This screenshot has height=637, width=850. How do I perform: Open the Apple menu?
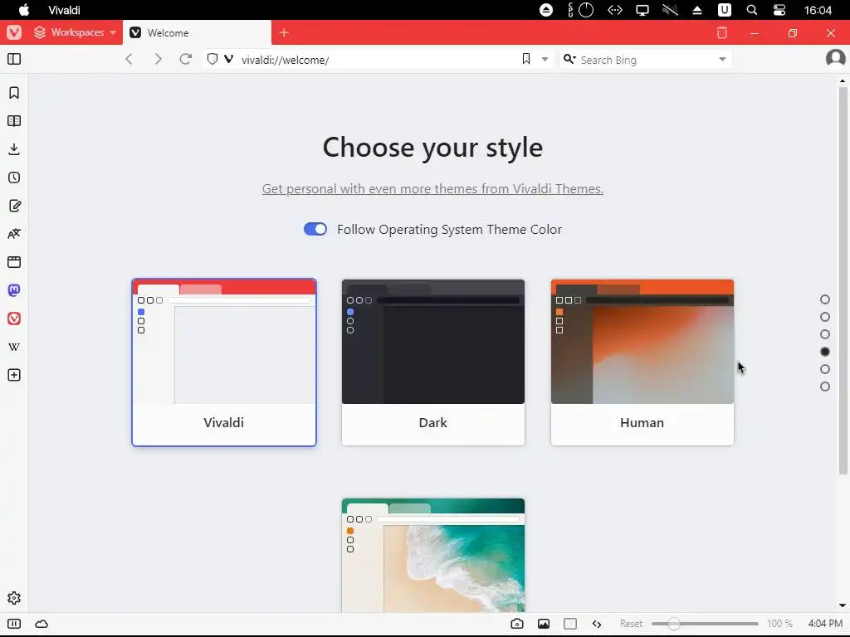click(x=24, y=10)
